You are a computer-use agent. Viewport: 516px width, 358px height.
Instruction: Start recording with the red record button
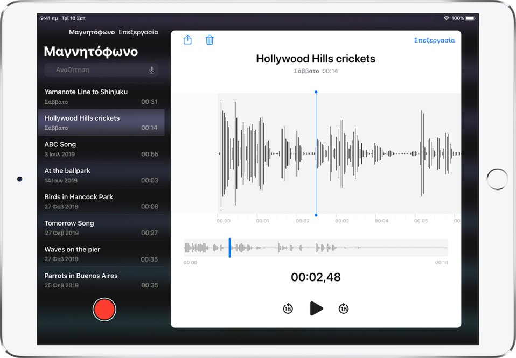(x=104, y=310)
